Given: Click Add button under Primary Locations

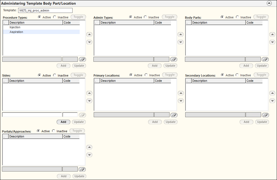Looking at the screenshot, I should pos(155,122).
